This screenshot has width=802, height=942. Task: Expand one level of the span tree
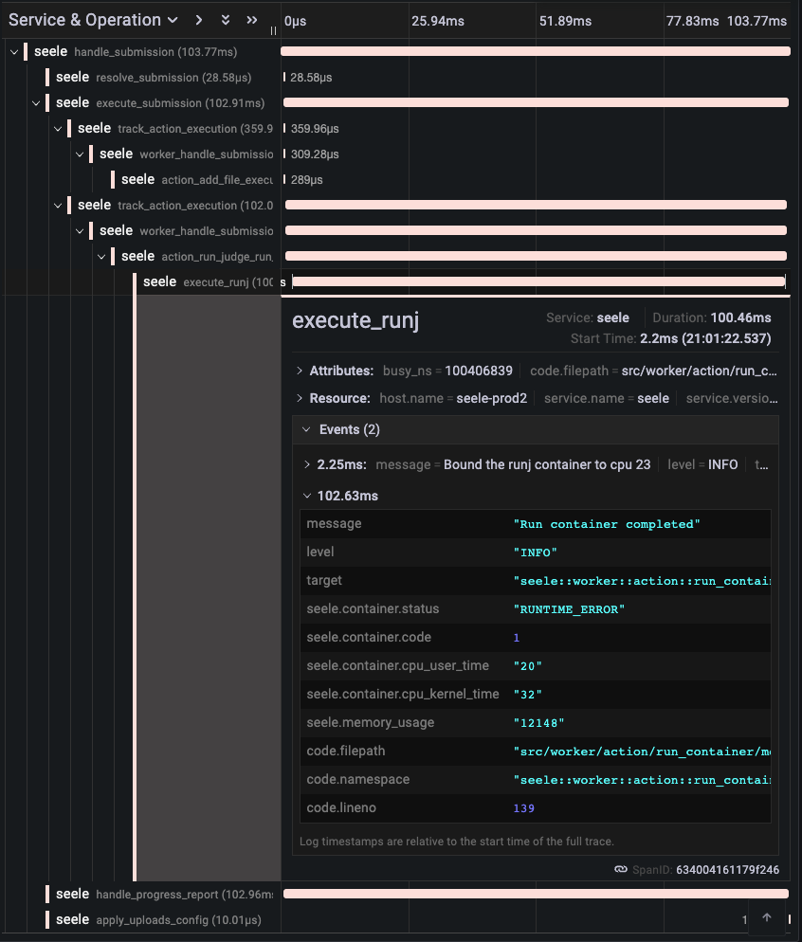pos(199,20)
